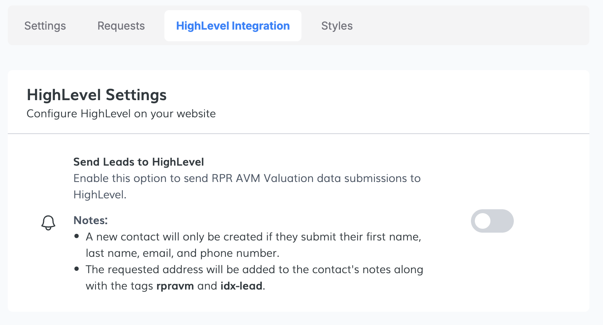Click the bold 'rpravm' tag text
The image size is (603, 325).
(175, 286)
